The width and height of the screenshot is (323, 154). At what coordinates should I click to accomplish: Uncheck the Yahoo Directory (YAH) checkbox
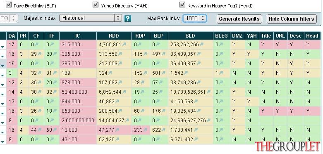pyautogui.click(x=96, y=4)
